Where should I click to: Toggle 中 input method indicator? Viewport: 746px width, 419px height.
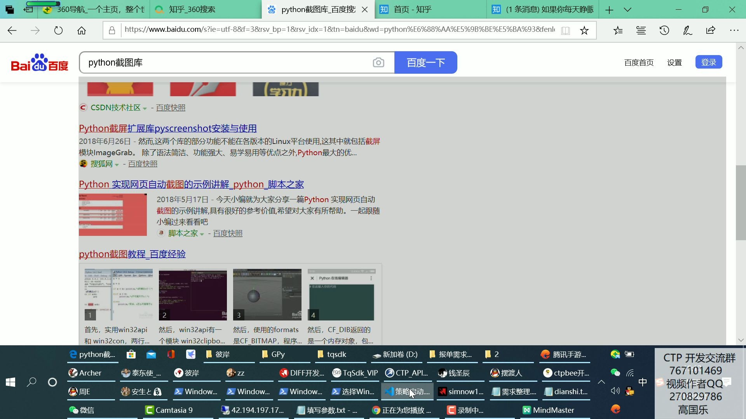[643, 382]
